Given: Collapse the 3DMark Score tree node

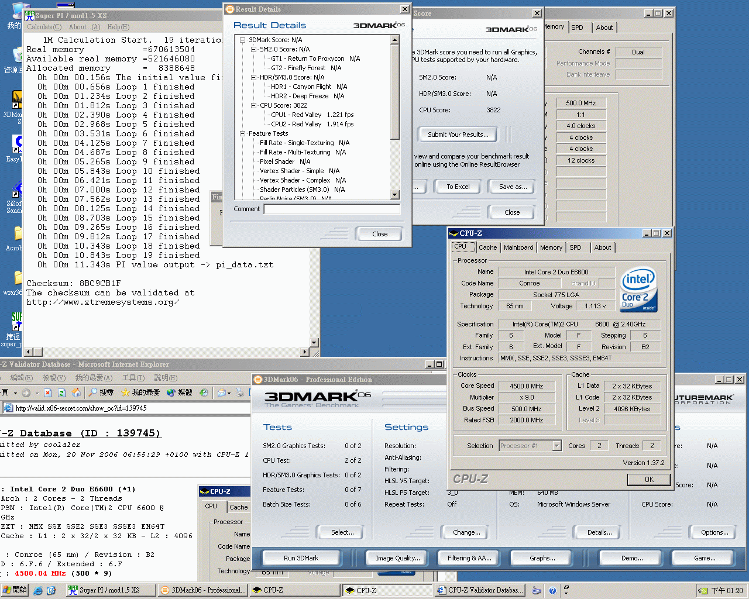Looking at the screenshot, I should coord(243,40).
